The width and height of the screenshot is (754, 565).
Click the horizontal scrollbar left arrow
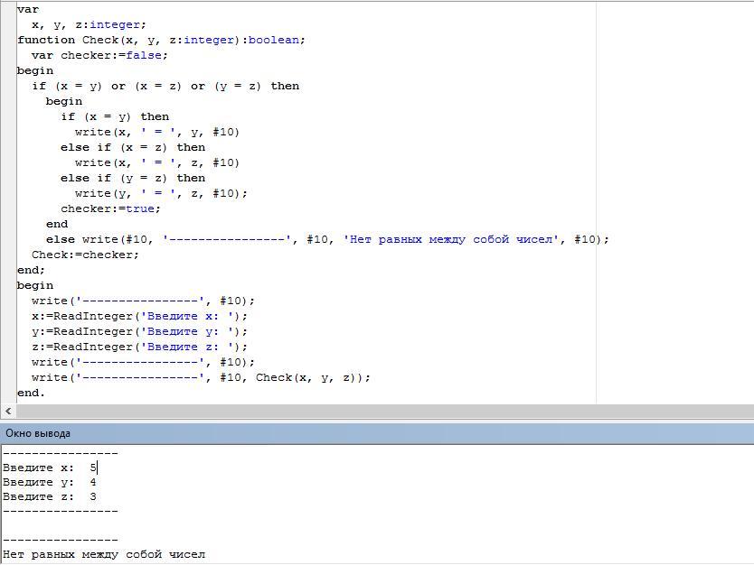click(8, 411)
